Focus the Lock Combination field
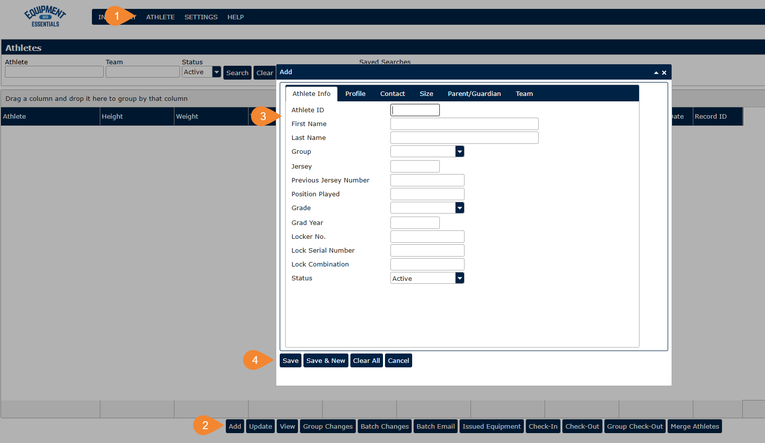Viewport: 765px width, 443px height. [x=427, y=264]
